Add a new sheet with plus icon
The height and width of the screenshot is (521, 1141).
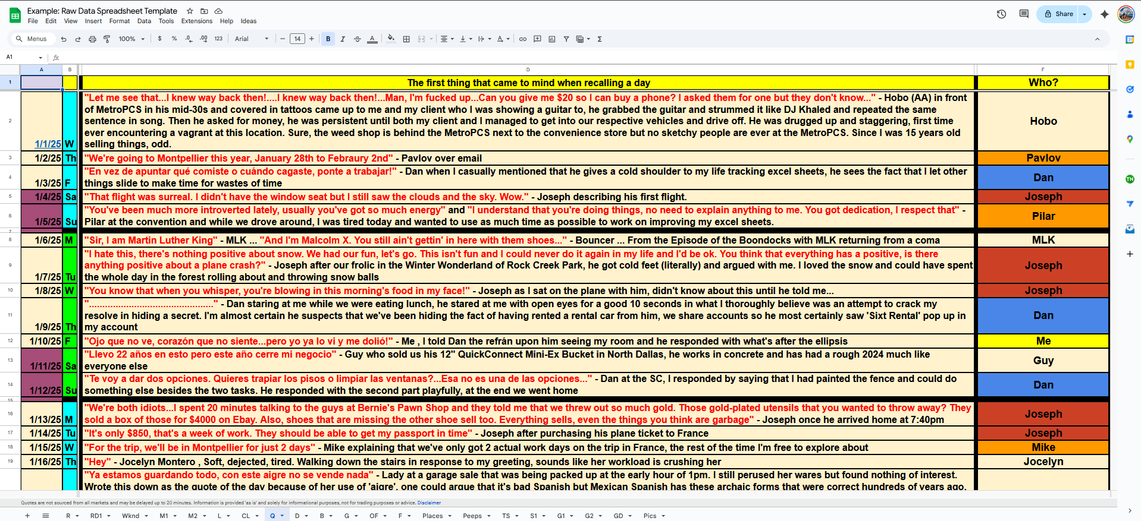click(27, 516)
